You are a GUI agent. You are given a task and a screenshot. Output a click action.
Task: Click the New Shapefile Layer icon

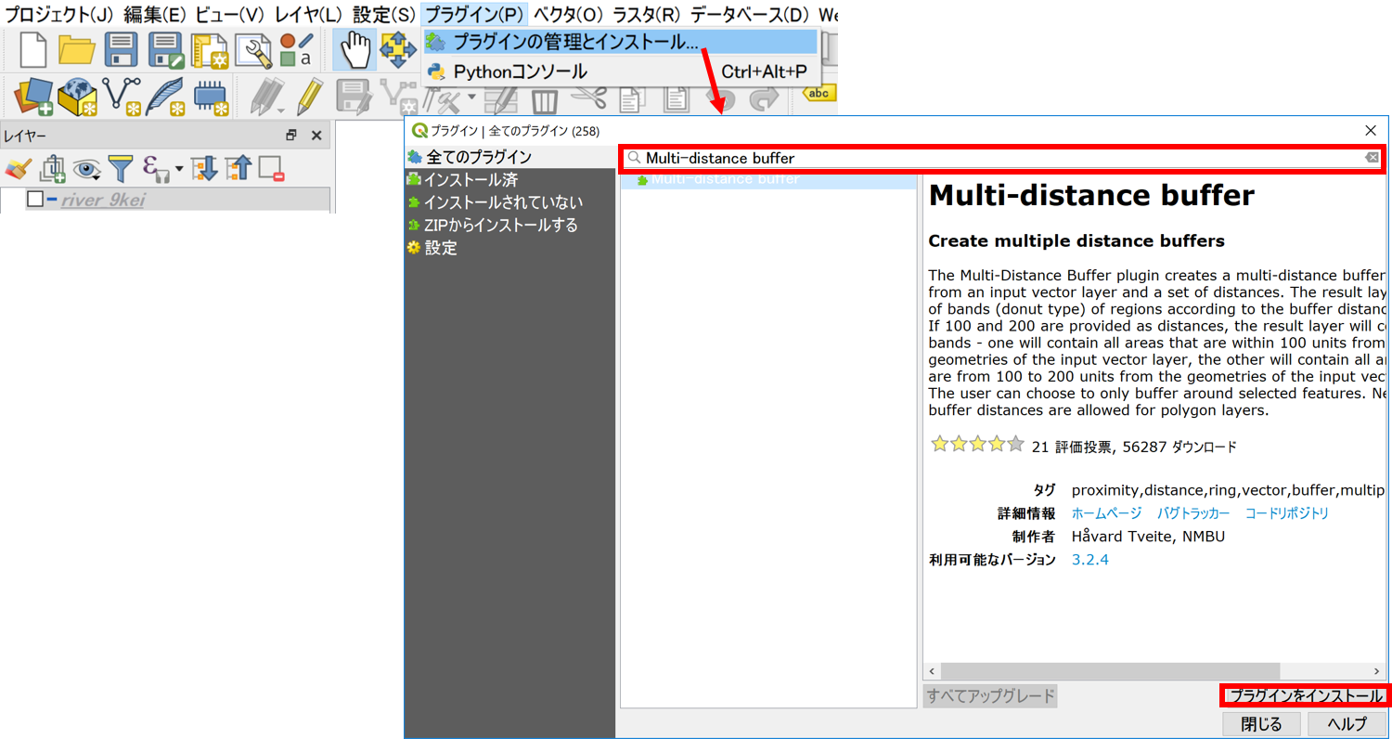[122, 97]
